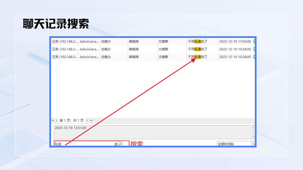Click the 2025-12-19 10:56:00 timestamp cell

235,49
